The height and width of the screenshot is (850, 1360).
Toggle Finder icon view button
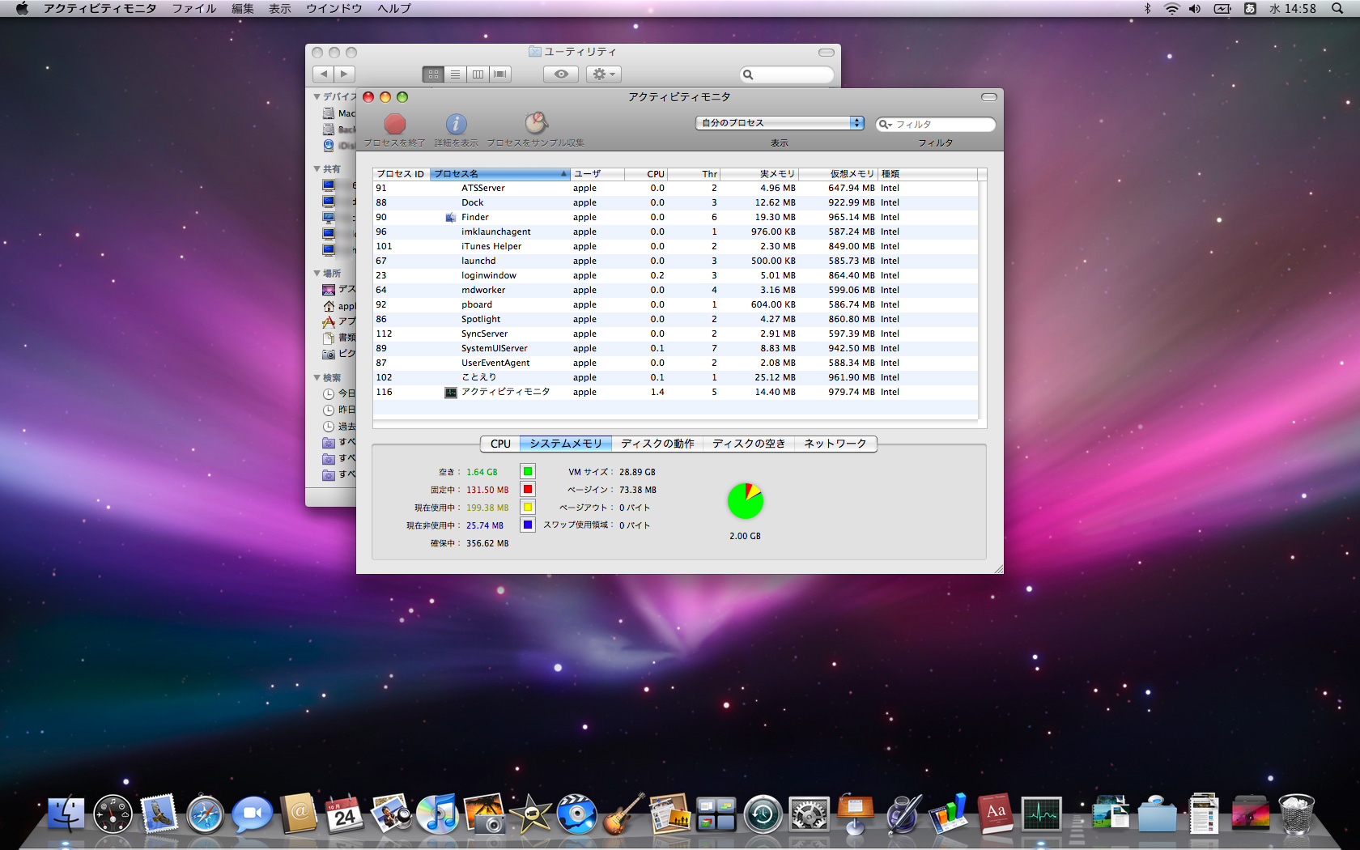(x=433, y=74)
